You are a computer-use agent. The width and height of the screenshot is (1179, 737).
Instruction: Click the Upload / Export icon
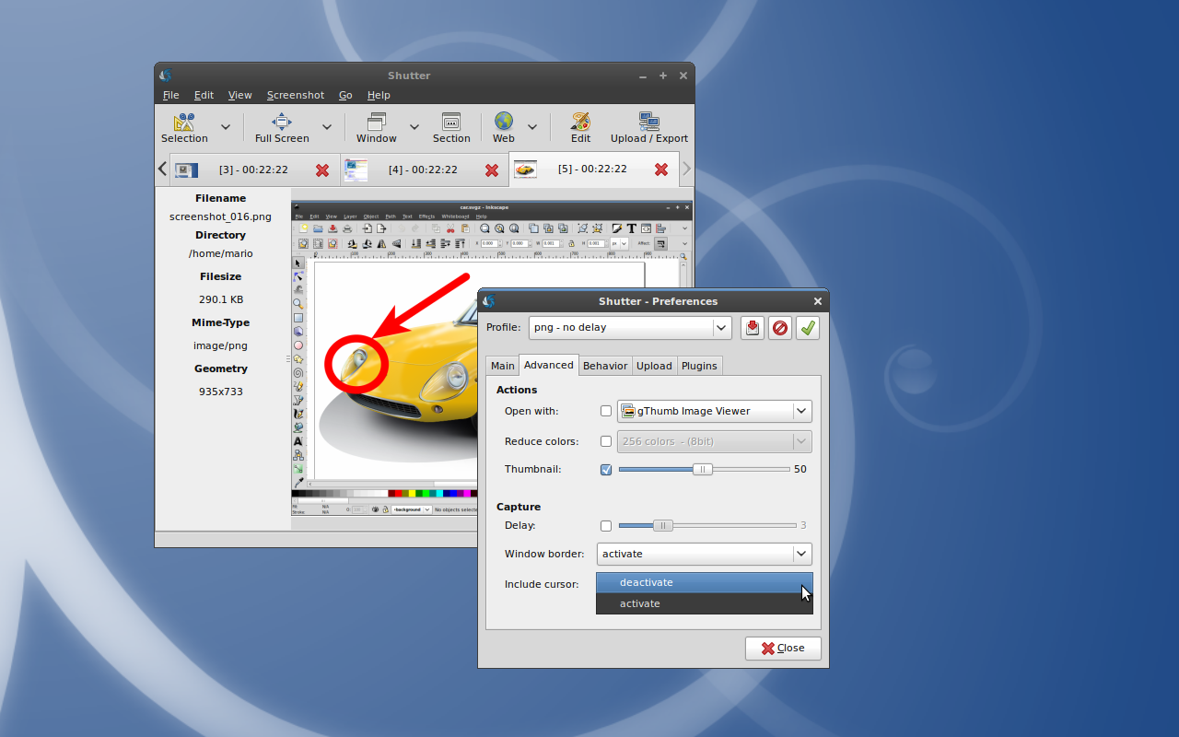[648, 123]
